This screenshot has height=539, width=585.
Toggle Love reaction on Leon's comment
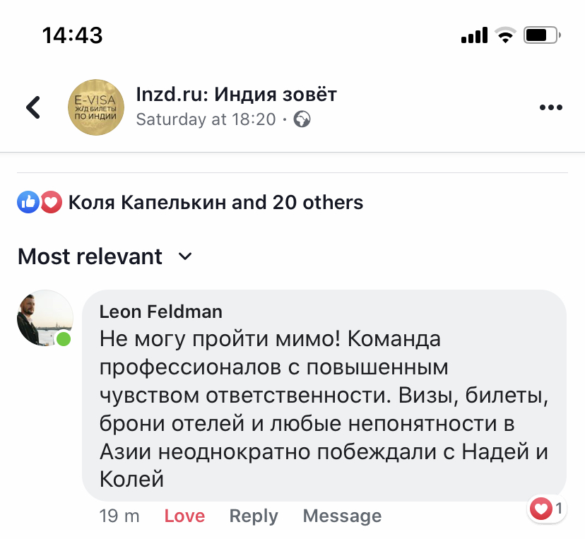[184, 516]
